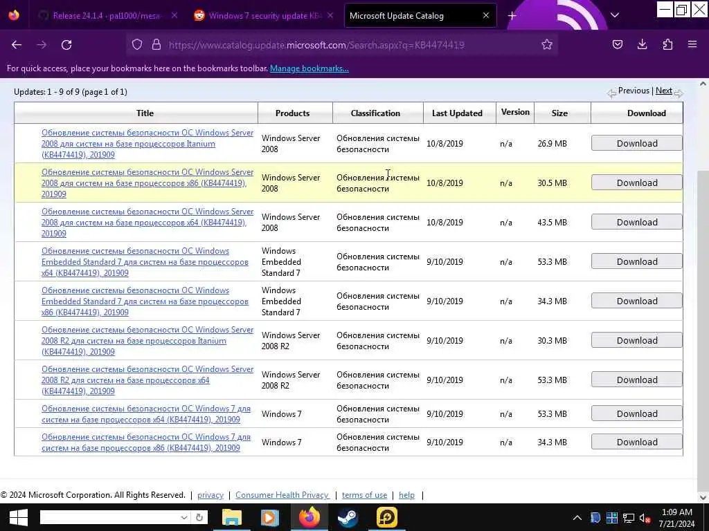Viewport: 709px width, 531px height.
Task: Expand the taskbar address dropdown arrow
Action: click(184, 517)
